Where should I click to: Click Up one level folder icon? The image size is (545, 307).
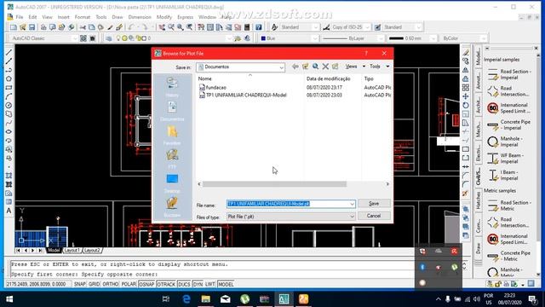(x=305, y=67)
